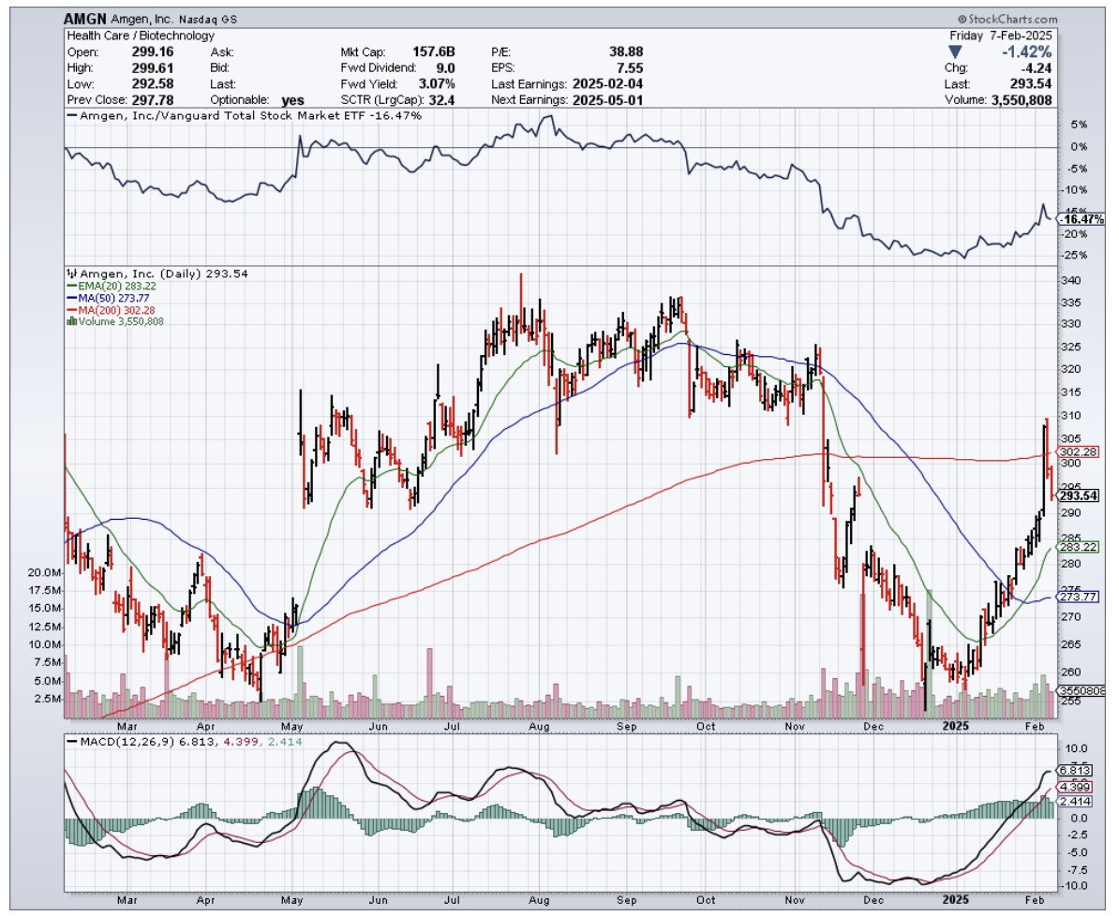Click the blue MA(50) legend line marker
The width and height of the screenshot is (1119, 916).
[70, 298]
